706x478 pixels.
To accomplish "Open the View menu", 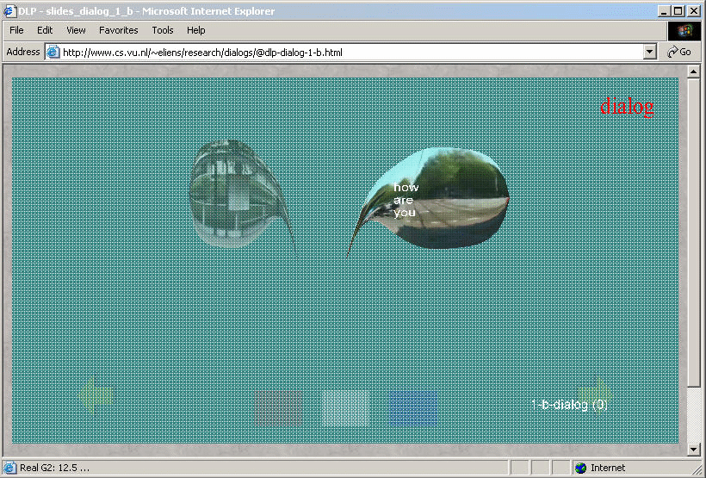I will click(x=76, y=30).
